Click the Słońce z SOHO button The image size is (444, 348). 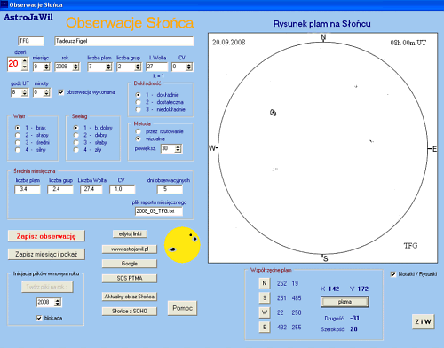point(130,311)
